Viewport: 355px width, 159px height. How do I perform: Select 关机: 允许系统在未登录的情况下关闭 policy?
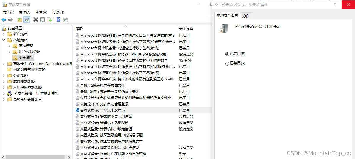coord(110,91)
